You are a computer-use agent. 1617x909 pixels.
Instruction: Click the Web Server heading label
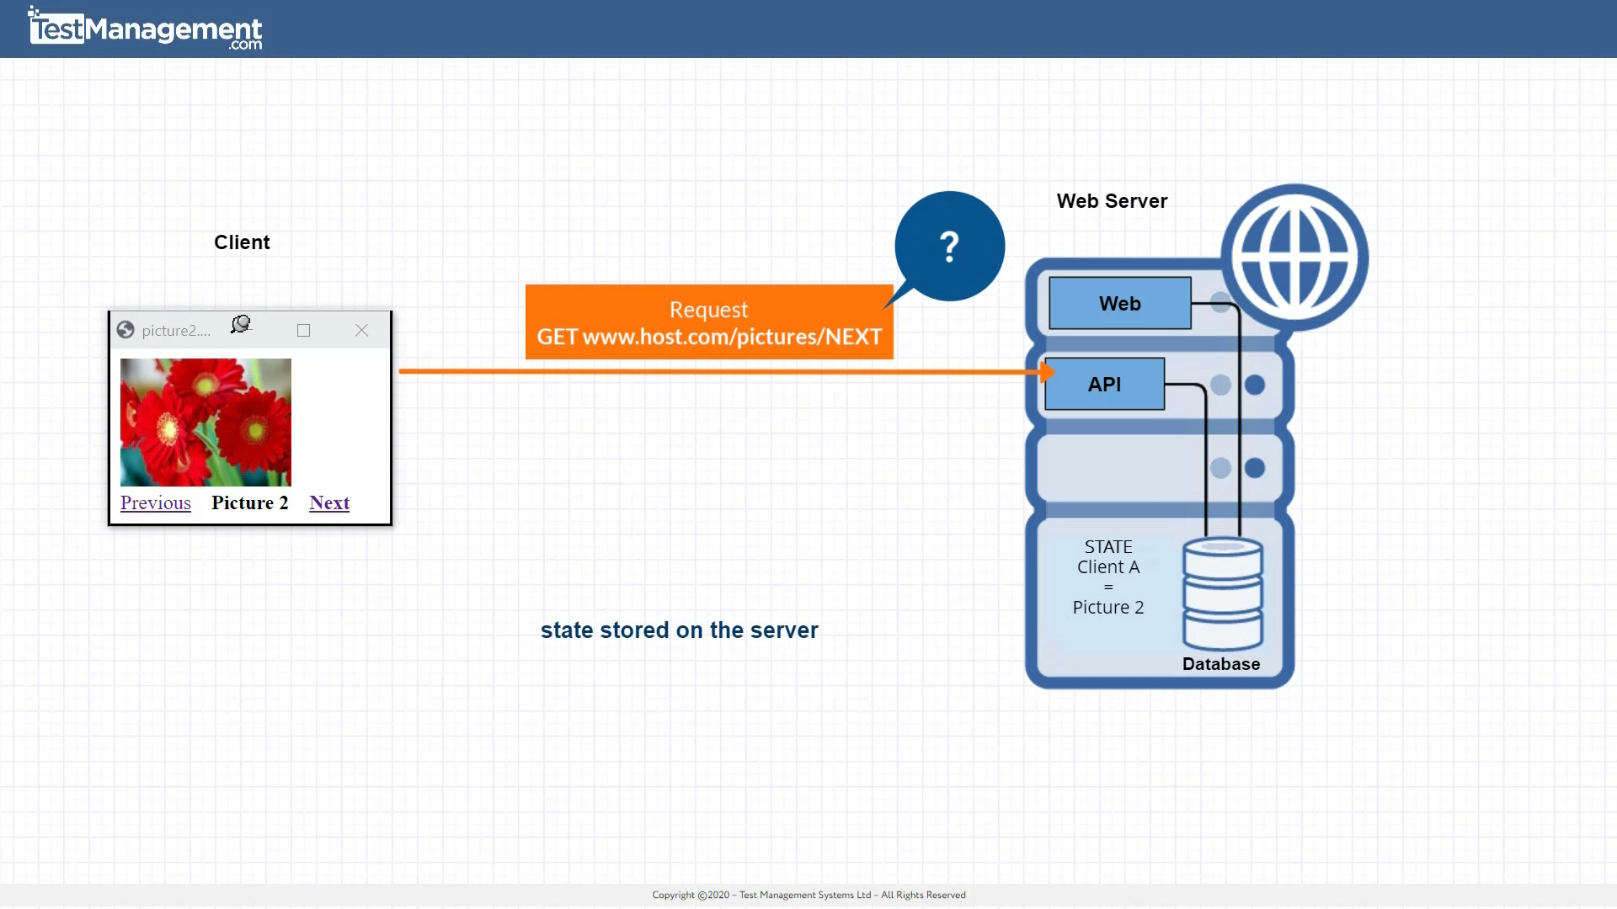(1112, 200)
